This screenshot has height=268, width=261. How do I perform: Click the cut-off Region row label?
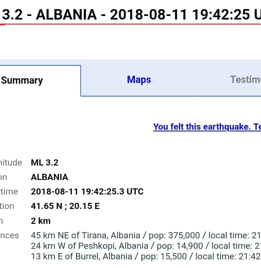tap(4, 177)
